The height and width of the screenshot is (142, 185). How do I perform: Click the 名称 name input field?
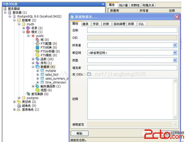tap(132, 30)
